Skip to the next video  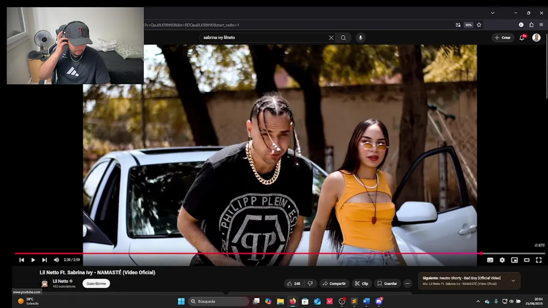pyautogui.click(x=45, y=260)
